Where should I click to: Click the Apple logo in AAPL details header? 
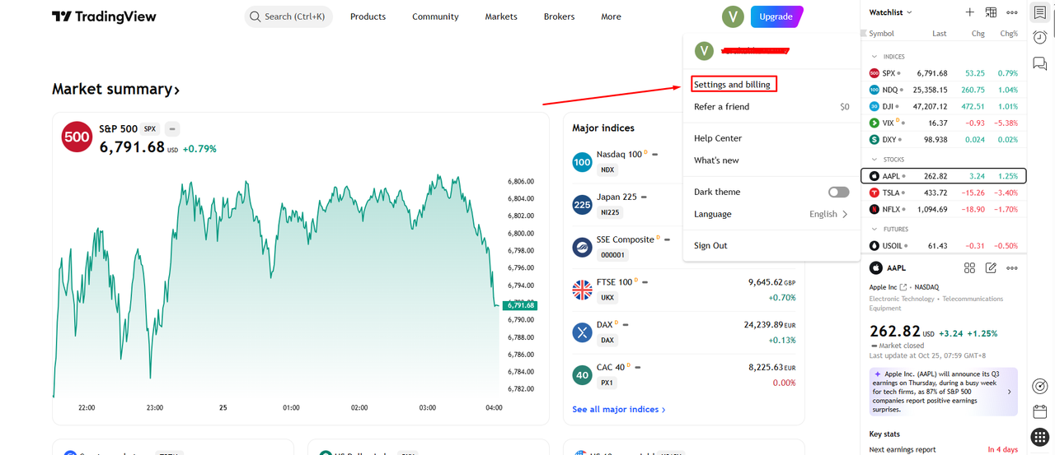(x=876, y=268)
